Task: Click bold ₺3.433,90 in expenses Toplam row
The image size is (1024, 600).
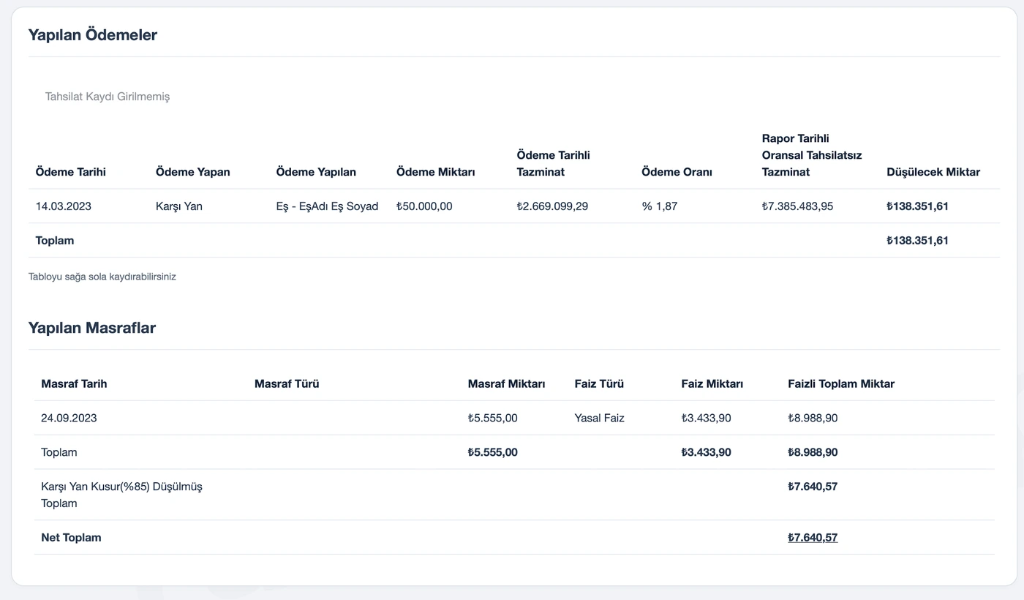Action: (706, 452)
